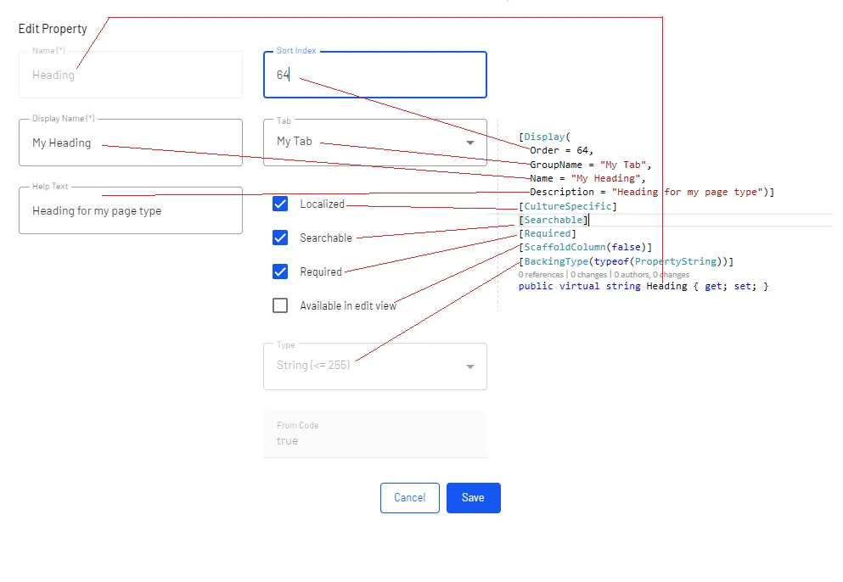The width and height of the screenshot is (843, 582).
Task: Focus the Sort Index field
Action: pos(375,75)
